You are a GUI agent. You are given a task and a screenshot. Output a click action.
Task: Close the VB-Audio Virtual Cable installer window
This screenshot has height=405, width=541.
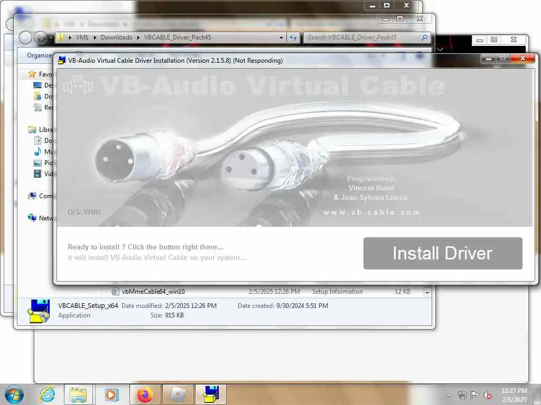pos(523,58)
